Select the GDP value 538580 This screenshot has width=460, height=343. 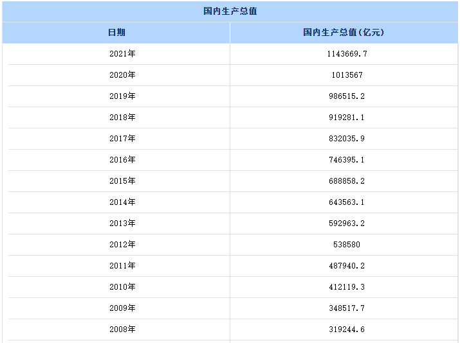click(347, 245)
